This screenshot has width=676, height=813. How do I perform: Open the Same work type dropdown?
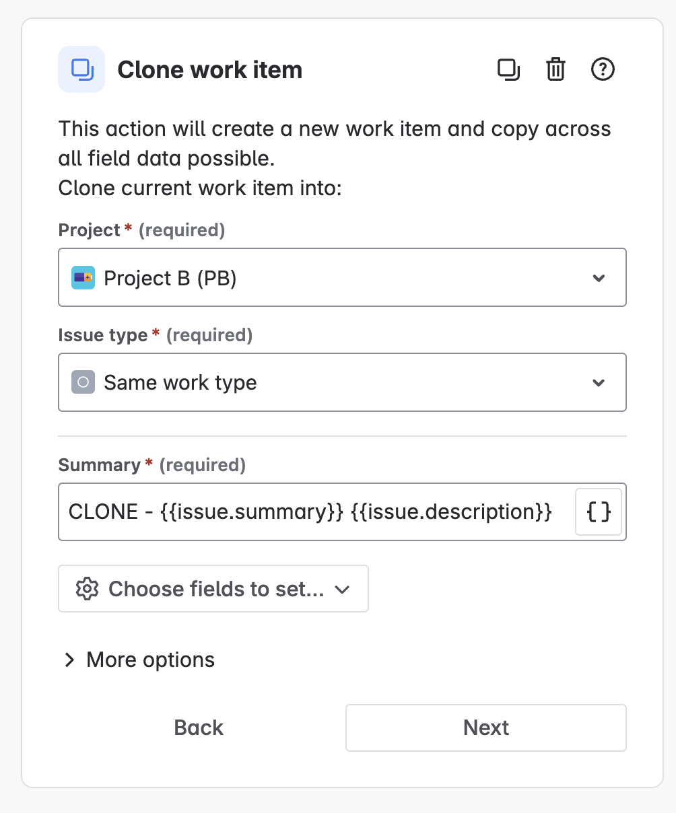tap(342, 382)
